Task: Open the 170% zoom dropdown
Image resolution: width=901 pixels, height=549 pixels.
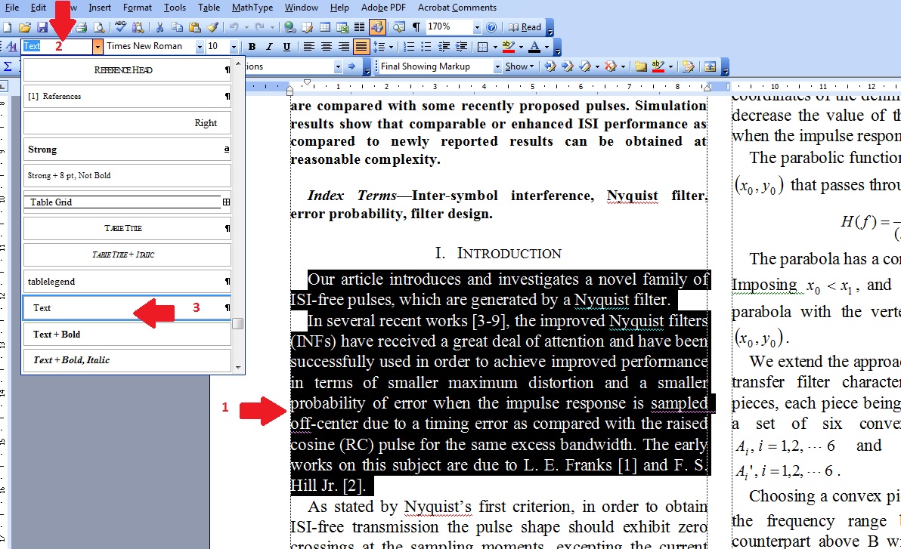Action: [476, 27]
